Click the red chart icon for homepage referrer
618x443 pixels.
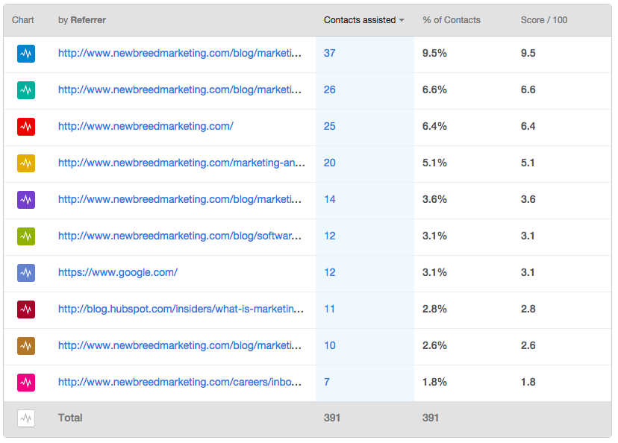26,127
